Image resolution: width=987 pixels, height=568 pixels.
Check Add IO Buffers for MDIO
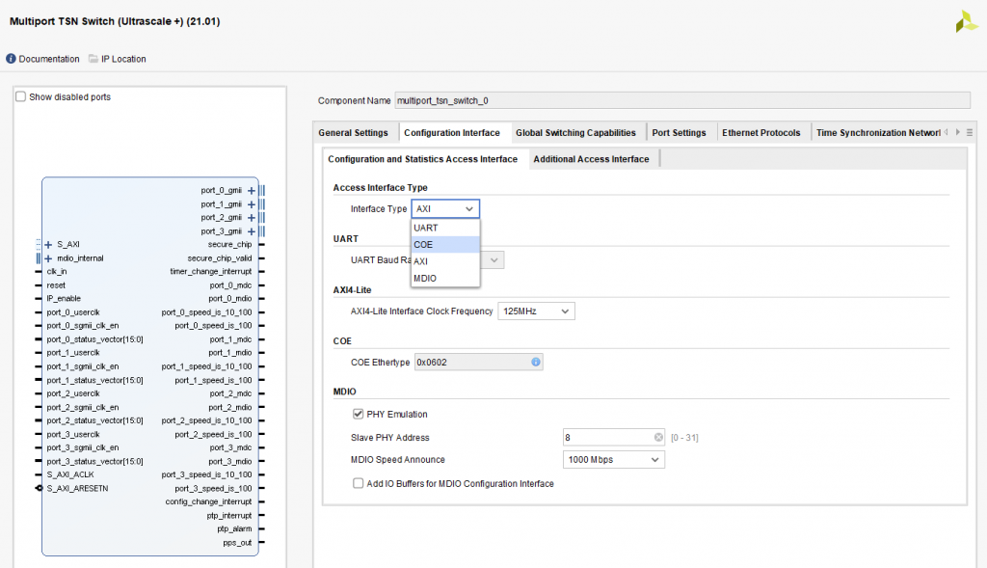[x=359, y=484]
